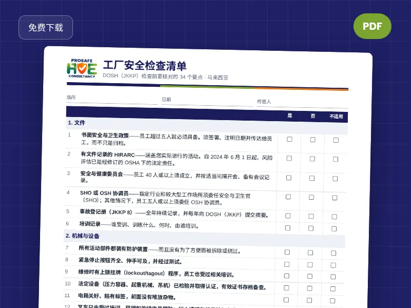Image resolution: width=411 pixels, height=308 pixels.
Task: Check 不适用 for row 9 上锁挂牌
Action: (x=333, y=277)
